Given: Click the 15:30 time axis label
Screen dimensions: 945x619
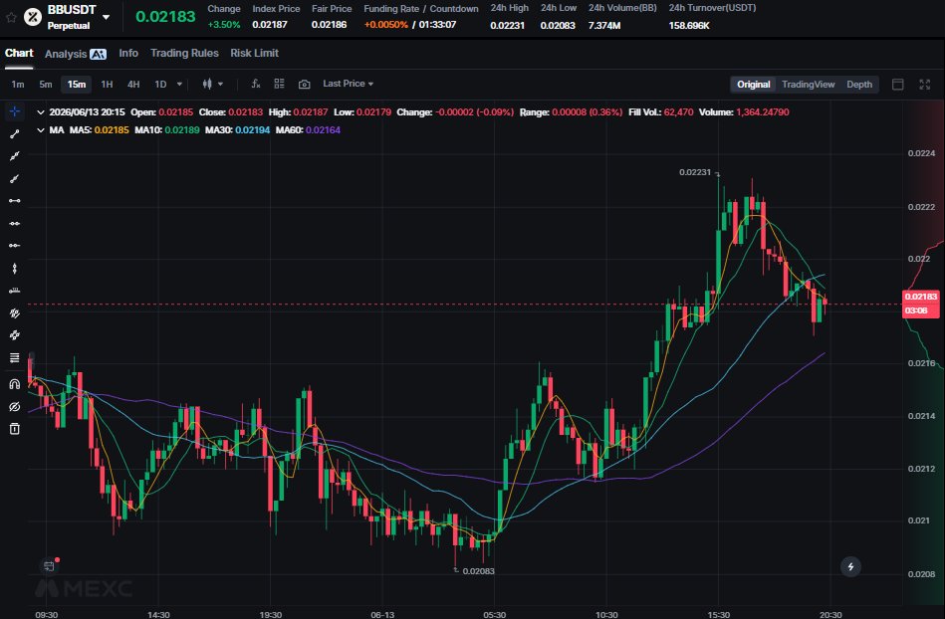Looking at the screenshot, I should [x=718, y=614].
